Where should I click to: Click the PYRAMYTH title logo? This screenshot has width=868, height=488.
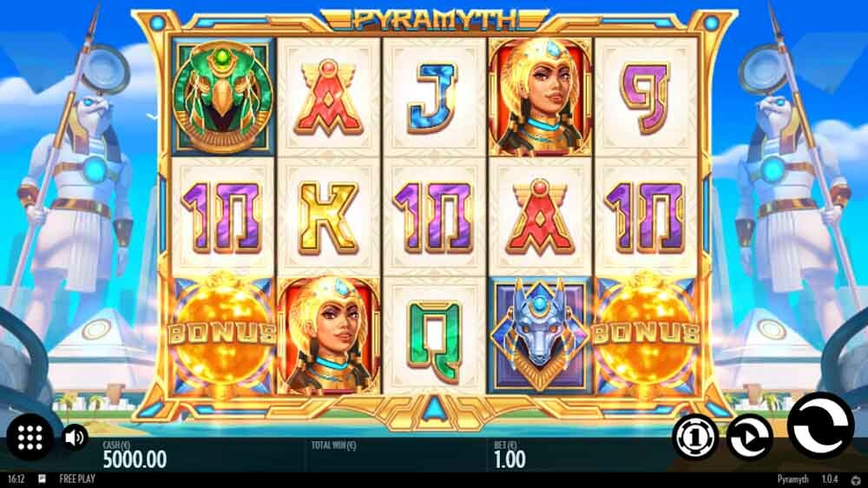pos(435,20)
